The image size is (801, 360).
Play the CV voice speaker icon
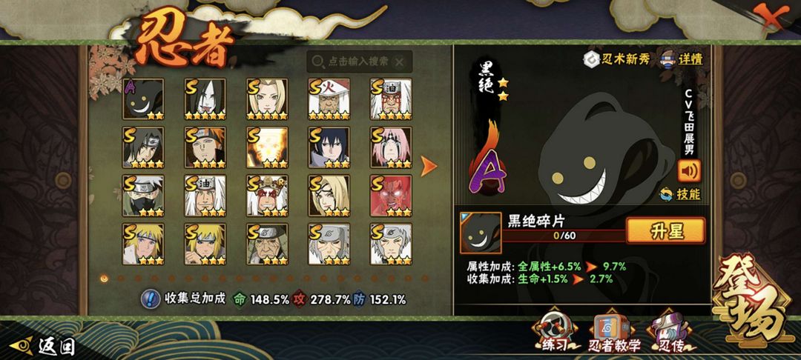point(689,171)
